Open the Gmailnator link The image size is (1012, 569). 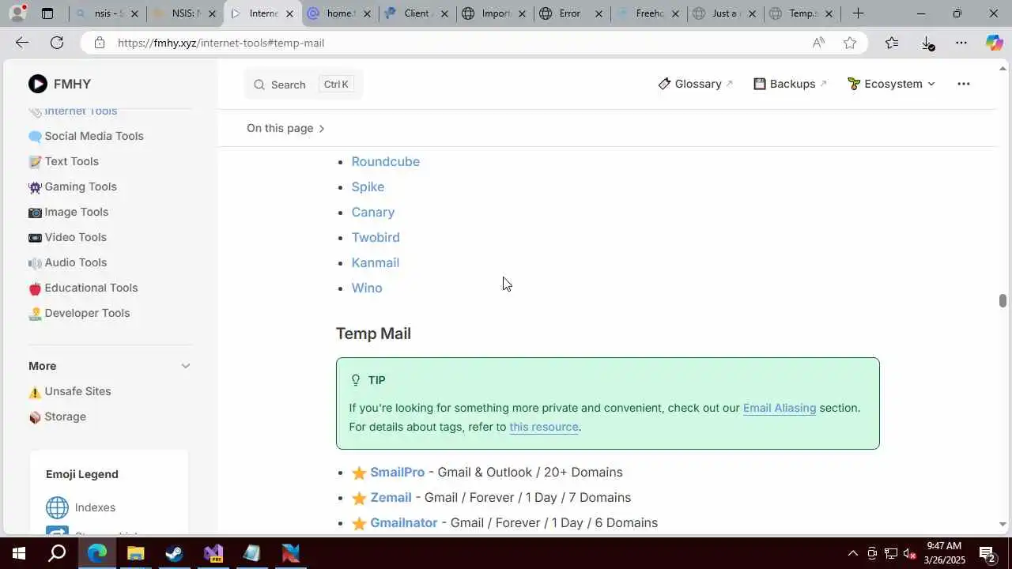(x=404, y=522)
